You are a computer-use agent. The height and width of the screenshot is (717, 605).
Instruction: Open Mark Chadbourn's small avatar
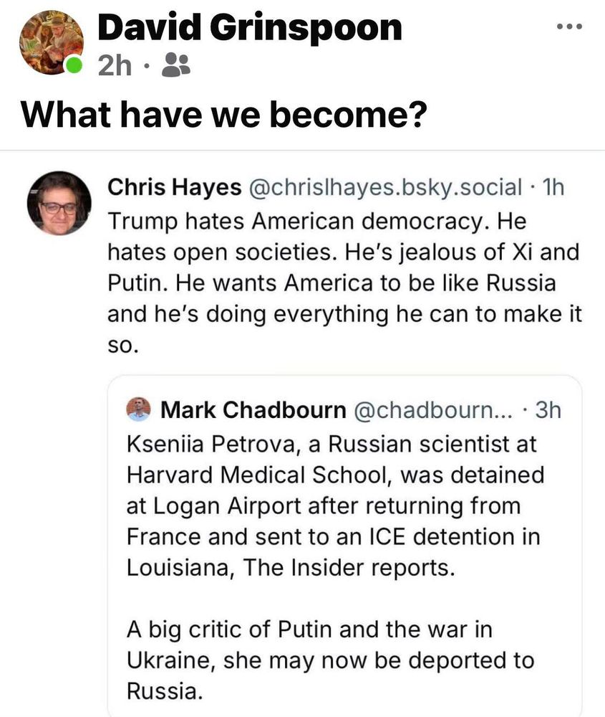click(138, 409)
